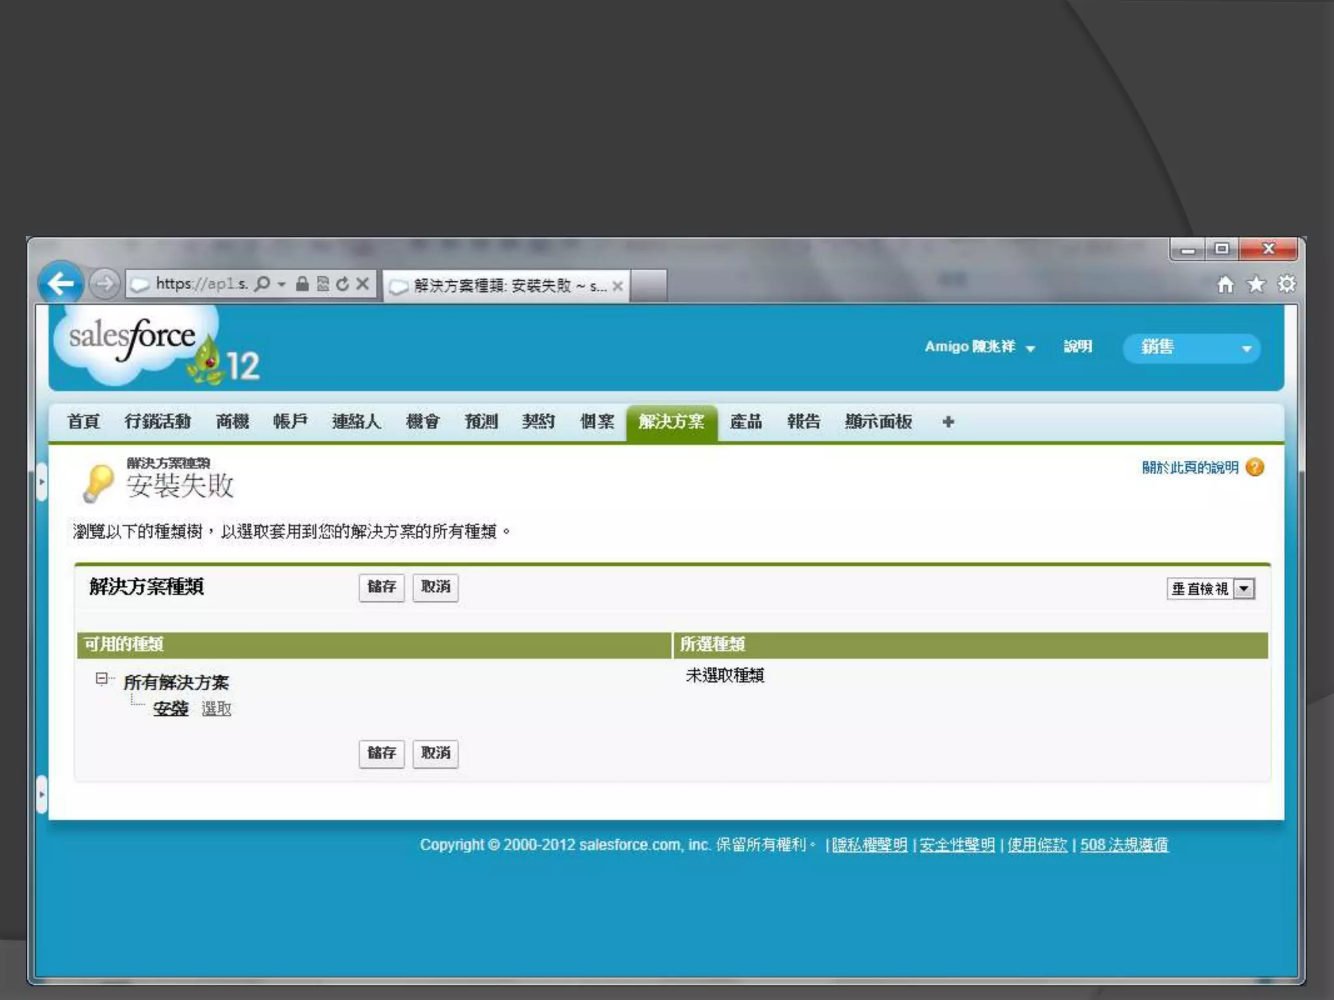Expand the upper collapsed sidebar handle
The width and height of the screenshot is (1334, 1000).
click(42, 482)
